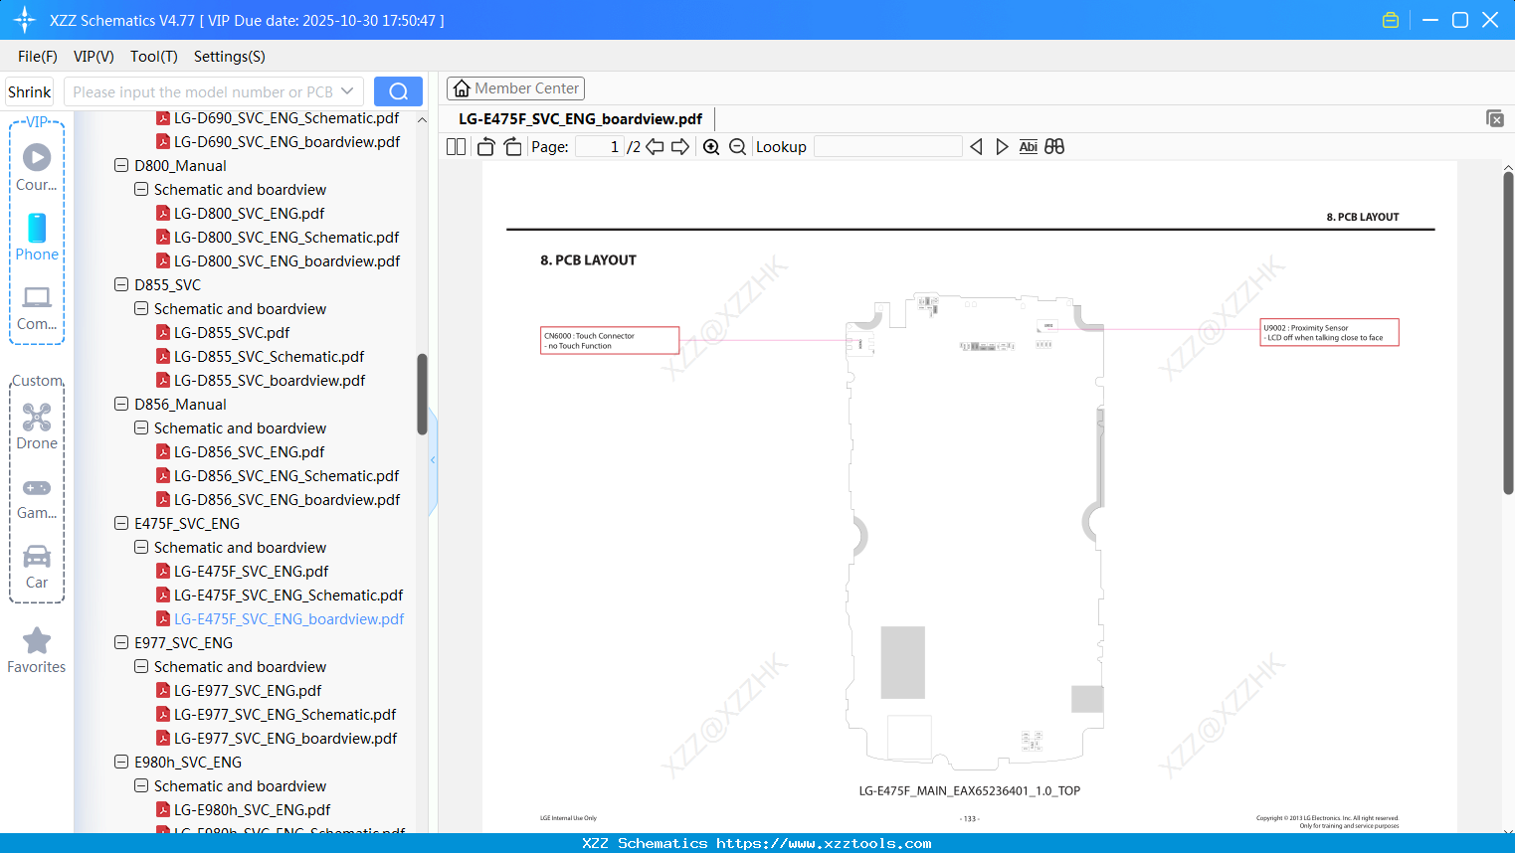Collapse the D856_Manual tree node
Image resolution: width=1515 pixels, height=853 pixels.
pyautogui.click(x=121, y=405)
